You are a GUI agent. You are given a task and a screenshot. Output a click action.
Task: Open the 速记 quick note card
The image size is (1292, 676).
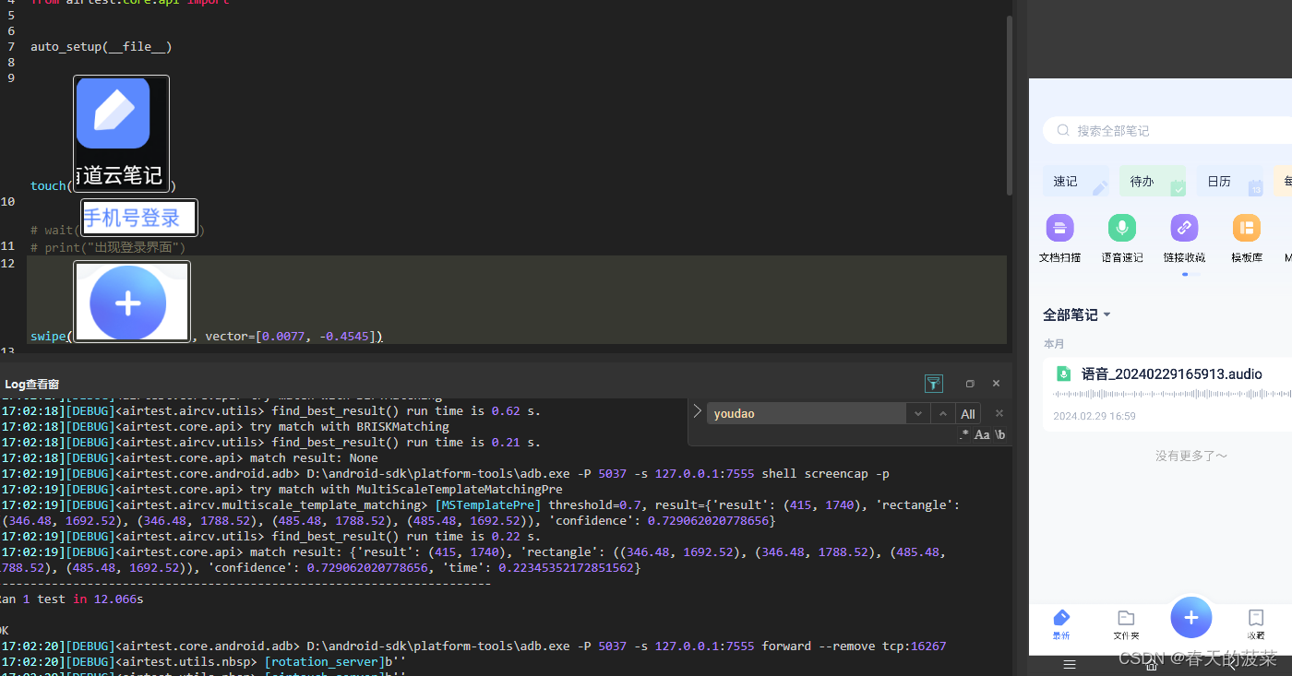coord(1076,182)
